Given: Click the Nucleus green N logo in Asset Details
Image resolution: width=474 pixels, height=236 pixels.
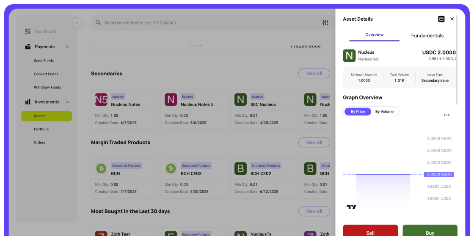Looking at the screenshot, I should (x=349, y=55).
